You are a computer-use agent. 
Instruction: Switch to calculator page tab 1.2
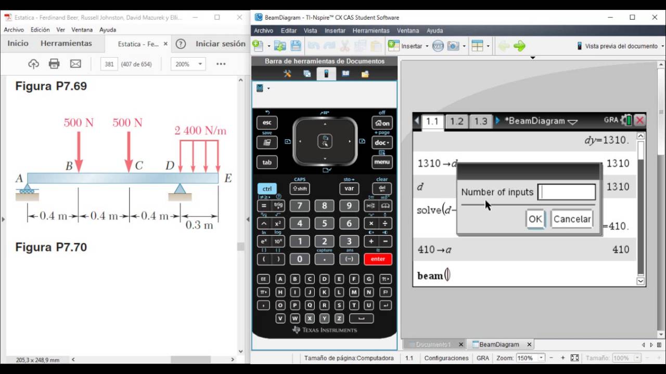coord(456,121)
